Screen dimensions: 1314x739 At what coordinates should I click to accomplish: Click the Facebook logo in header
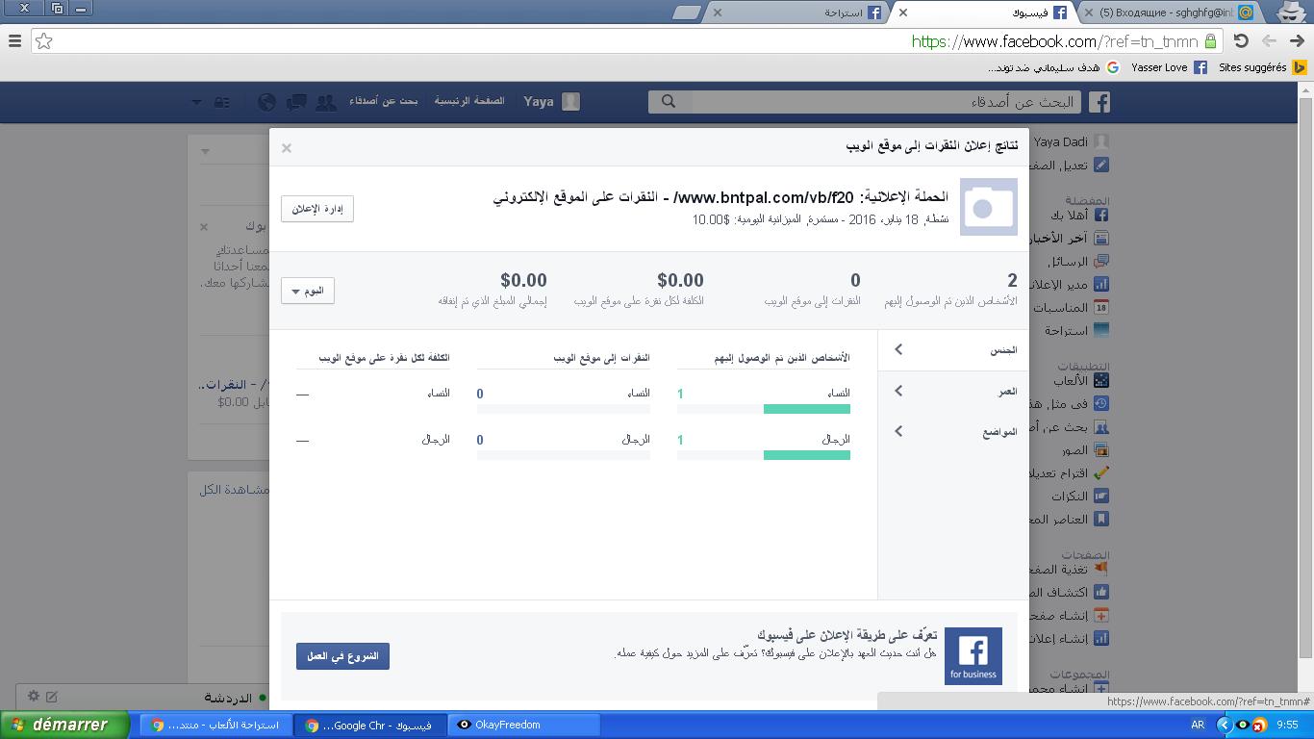(1099, 101)
